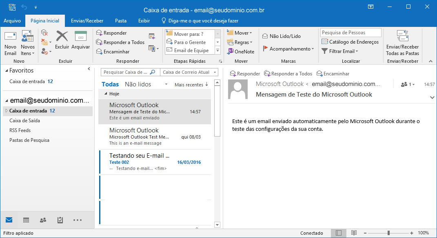Screen dimensions: 437x238
Task: Click the Novo Email button
Action: (10, 43)
